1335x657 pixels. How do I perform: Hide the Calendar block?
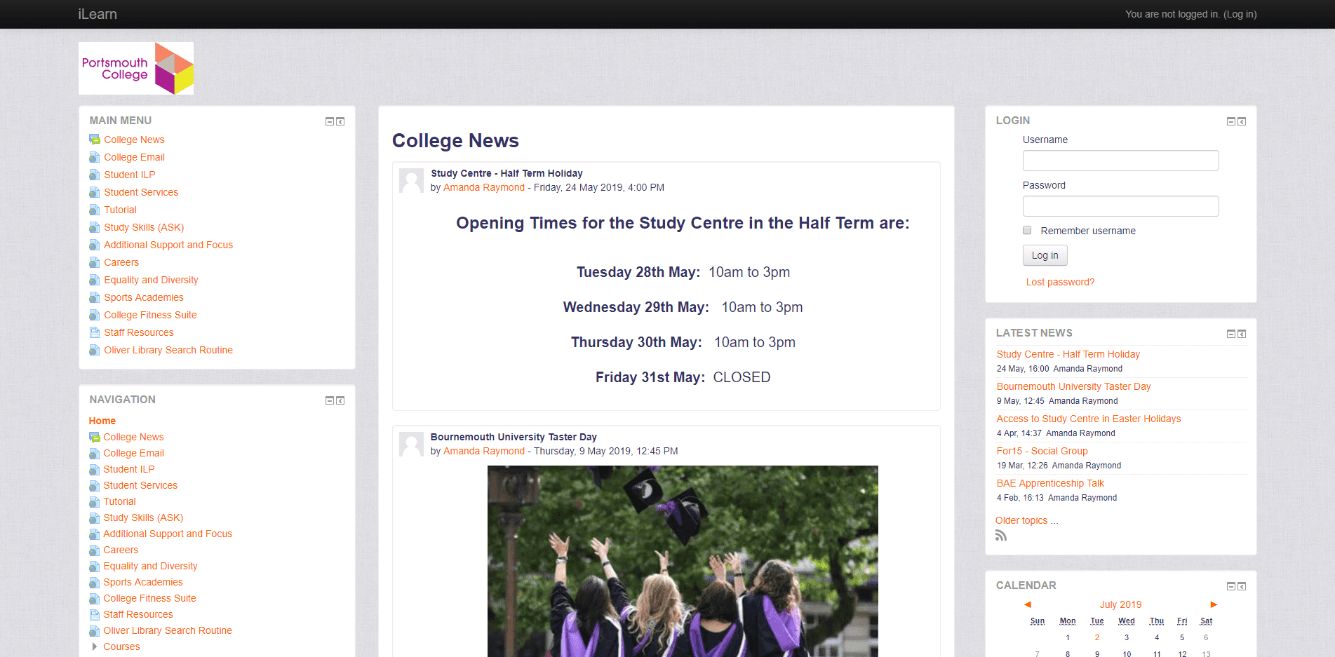[x=1230, y=586]
